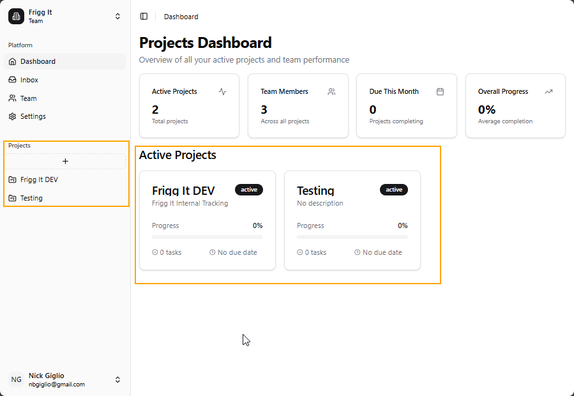Add a new project with plus button
574x396 pixels.
tap(65, 162)
